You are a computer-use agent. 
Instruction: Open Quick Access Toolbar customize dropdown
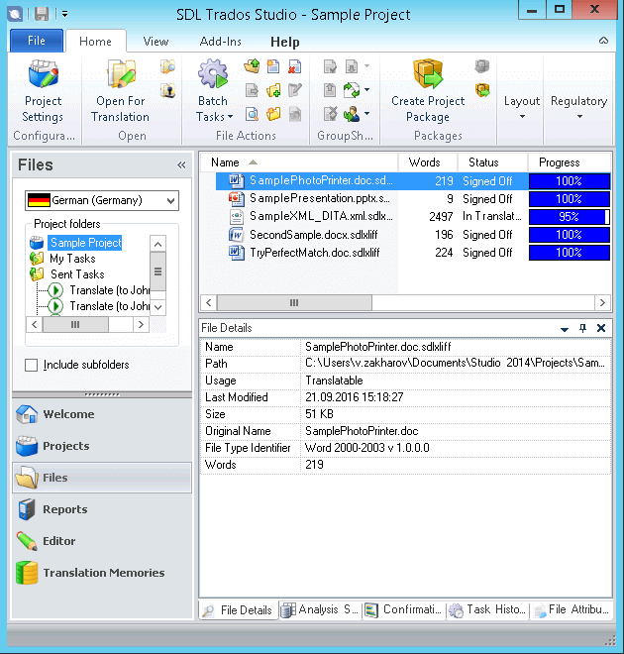pyautogui.click(x=65, y=14)
